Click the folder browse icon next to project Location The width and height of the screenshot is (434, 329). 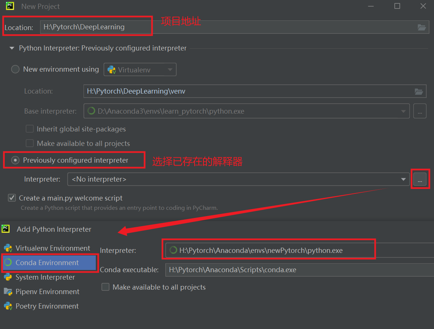pos(421,27)
